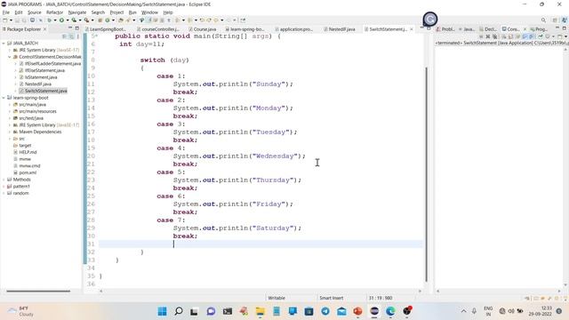Switch to the Progress view tab
The image size is (569, 320).
click(539, 29)
